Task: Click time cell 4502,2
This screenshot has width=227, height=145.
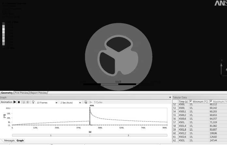Action: tap(183, 133)
